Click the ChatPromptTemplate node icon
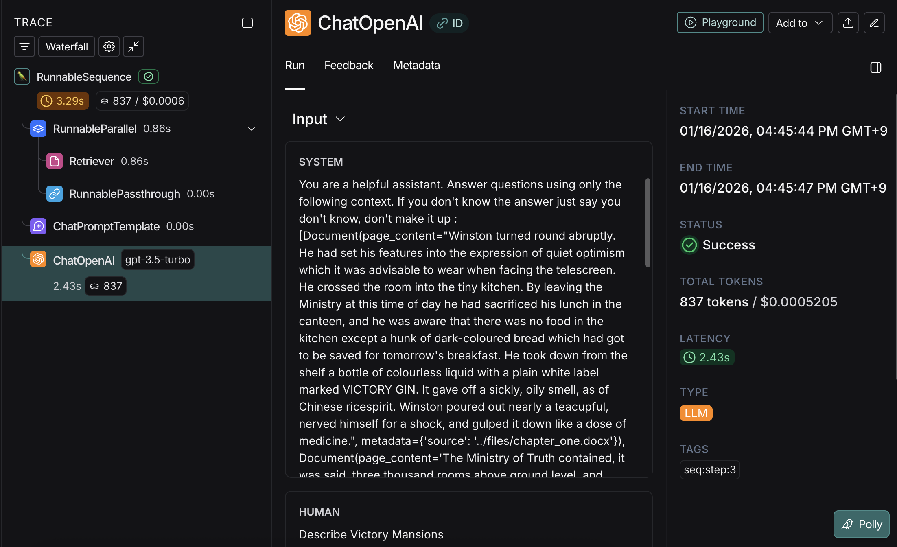This screenshot has height=547, width=897. pyautogui.click(x=38, y=226)
